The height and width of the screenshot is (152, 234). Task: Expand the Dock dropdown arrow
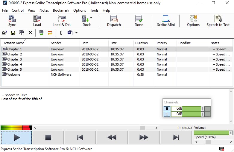tap(91, 18)
